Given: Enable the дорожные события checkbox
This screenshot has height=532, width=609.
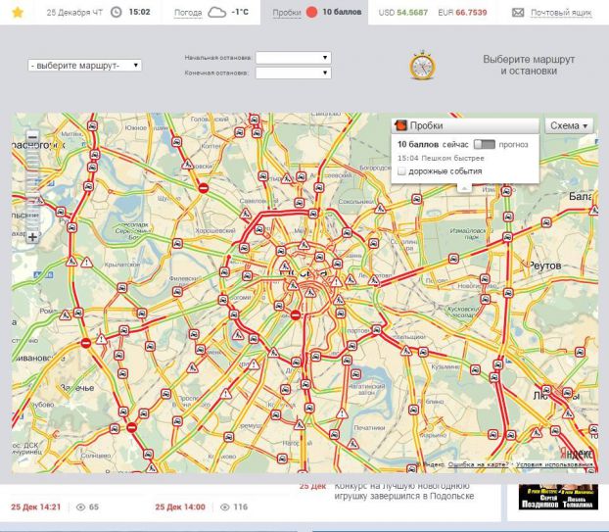Looking at the screenshot, I should pyautogui.click(x=401, y=171).
